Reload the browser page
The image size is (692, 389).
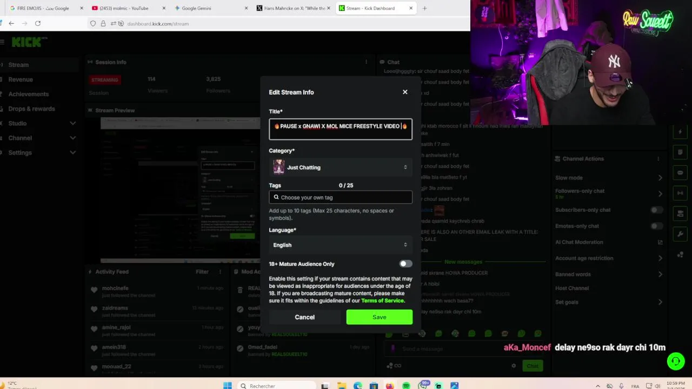click(x=38, y=23)
